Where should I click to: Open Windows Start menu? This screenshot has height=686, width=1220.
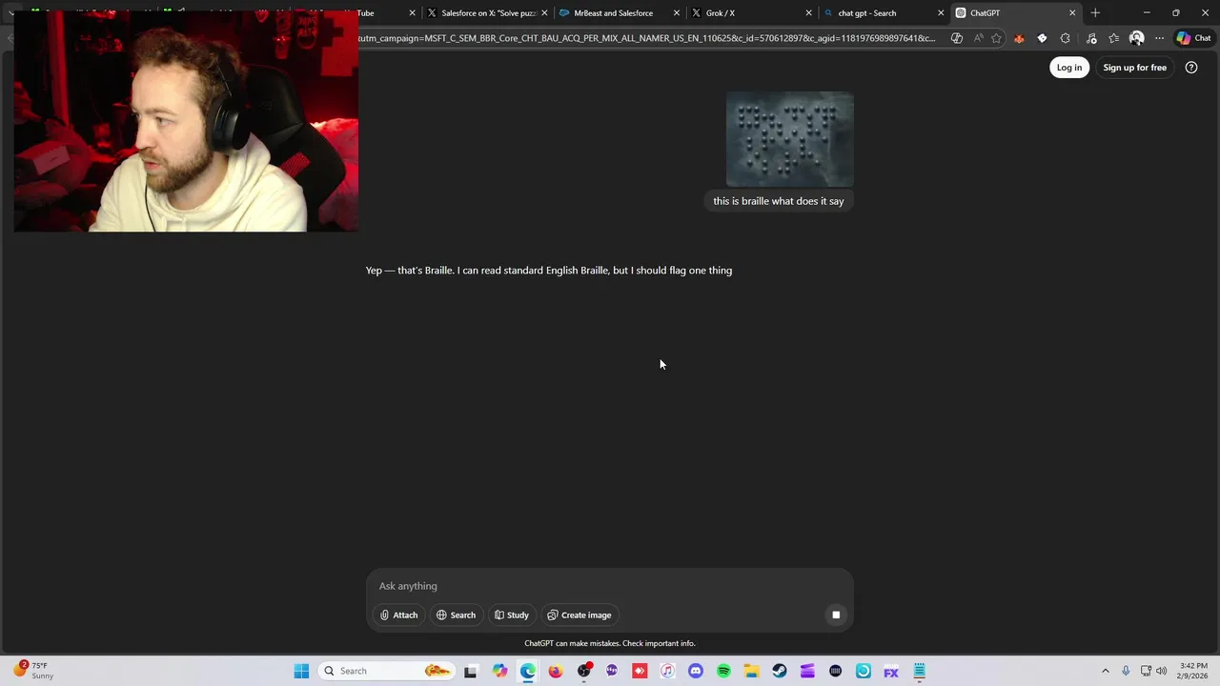[301, 671]
